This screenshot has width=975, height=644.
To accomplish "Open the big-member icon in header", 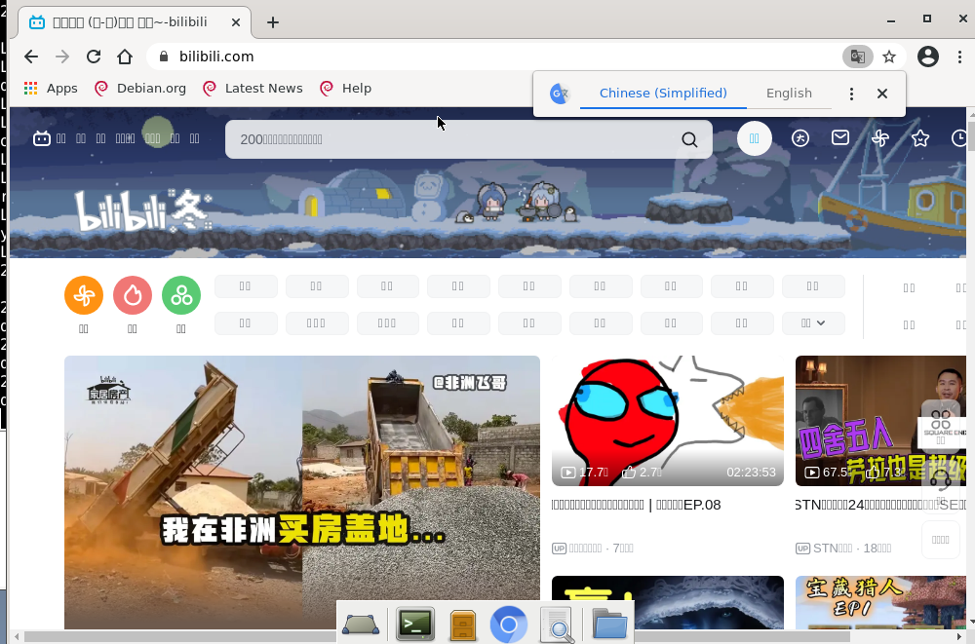I will 800,138.
